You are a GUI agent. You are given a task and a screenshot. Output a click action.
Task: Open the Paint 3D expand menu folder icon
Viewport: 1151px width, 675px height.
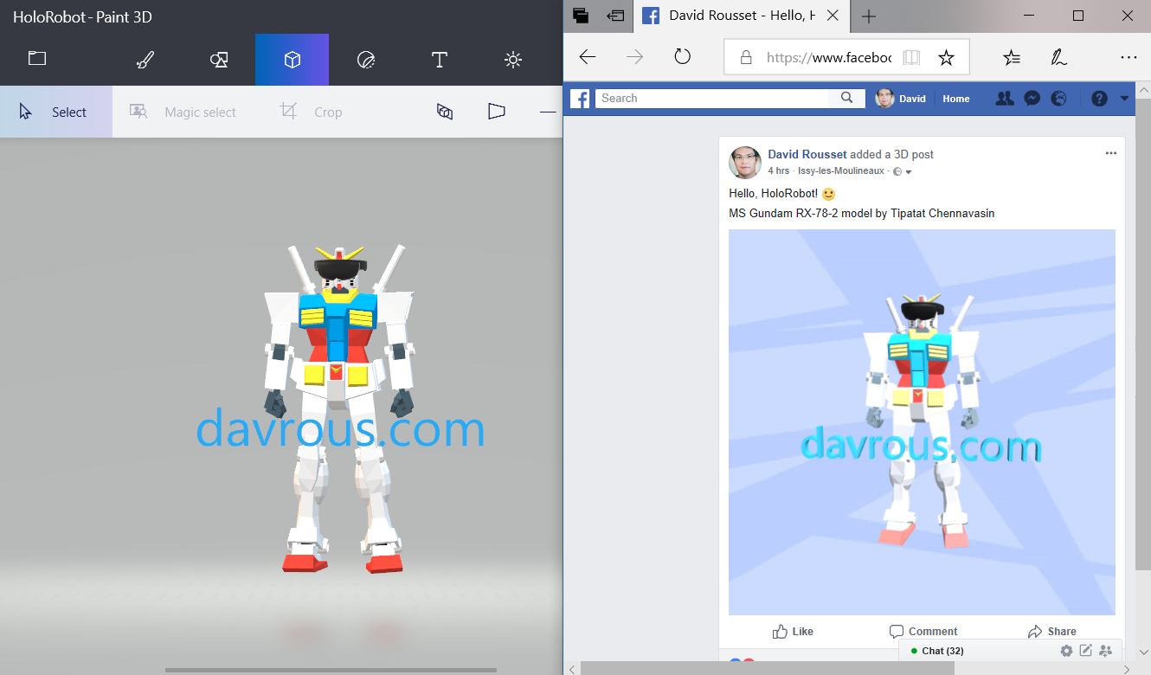(x=36, y=59)
